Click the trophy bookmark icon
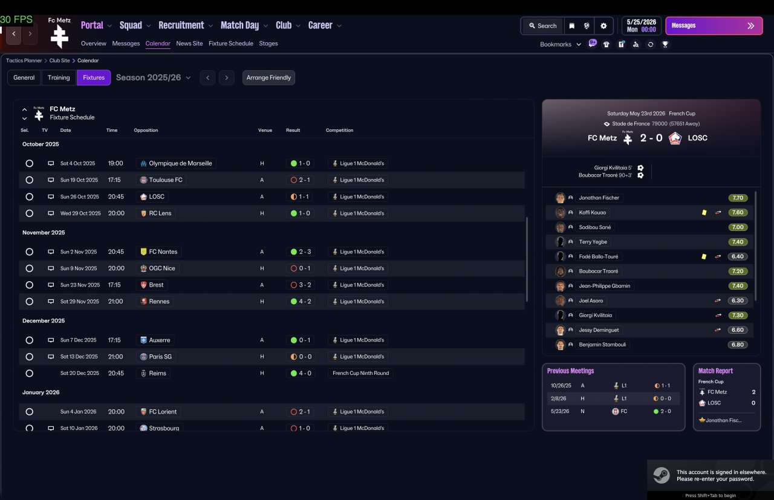Screen dimensions: 774x500 (x=665, y=44)
